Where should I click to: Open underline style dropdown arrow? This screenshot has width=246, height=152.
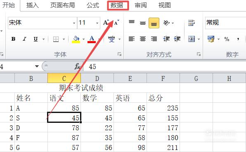tap(43, 39)
